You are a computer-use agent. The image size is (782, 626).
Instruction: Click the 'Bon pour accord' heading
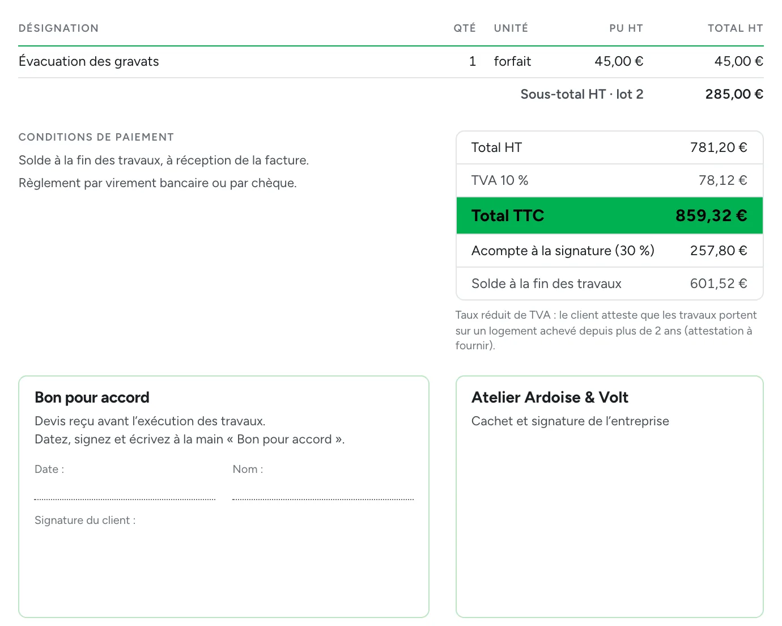click(x=92, y=397)
